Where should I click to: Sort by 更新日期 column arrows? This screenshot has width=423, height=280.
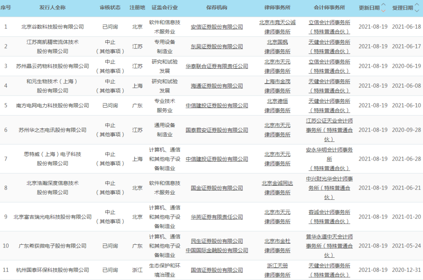click(x=383, y=7)
